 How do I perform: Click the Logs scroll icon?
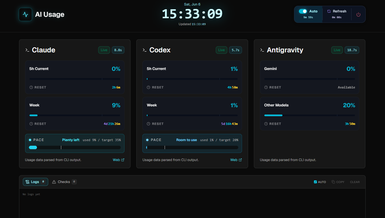[x=27, y=182]
